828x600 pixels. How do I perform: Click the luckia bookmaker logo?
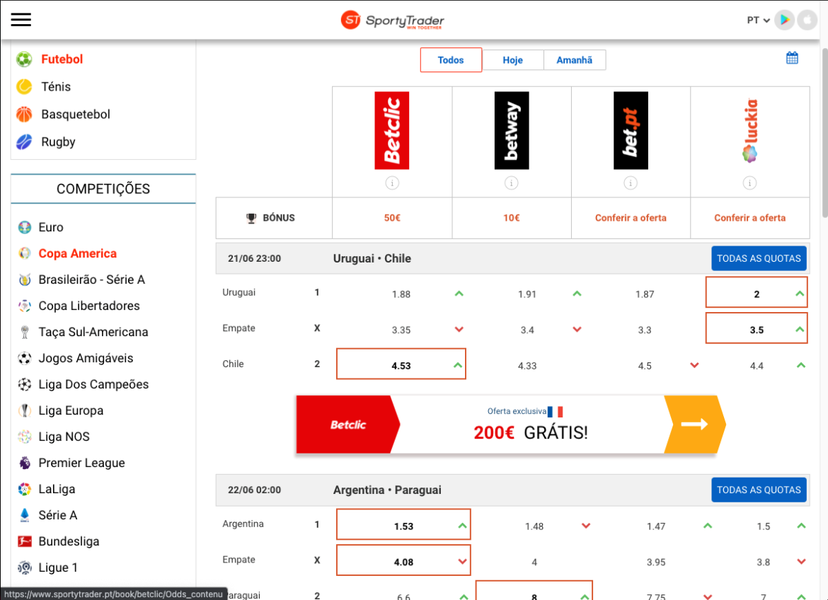point(750,130)
